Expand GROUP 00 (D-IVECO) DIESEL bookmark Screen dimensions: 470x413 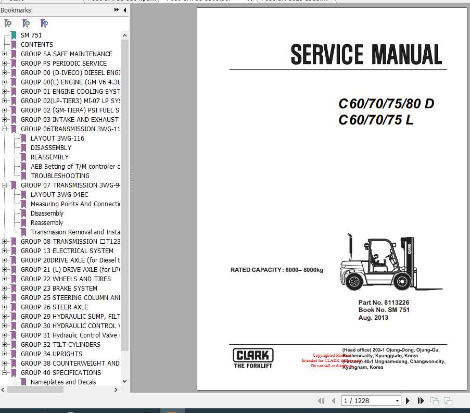click(x=4, y=72)
